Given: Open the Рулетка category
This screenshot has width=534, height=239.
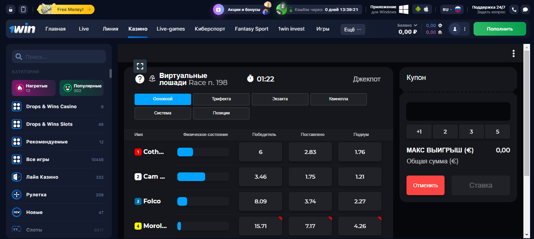Looking at the screenshot, I should 58,195.
